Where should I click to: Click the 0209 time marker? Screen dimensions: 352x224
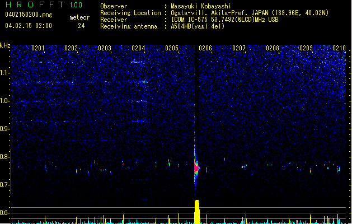click(306, 48)
